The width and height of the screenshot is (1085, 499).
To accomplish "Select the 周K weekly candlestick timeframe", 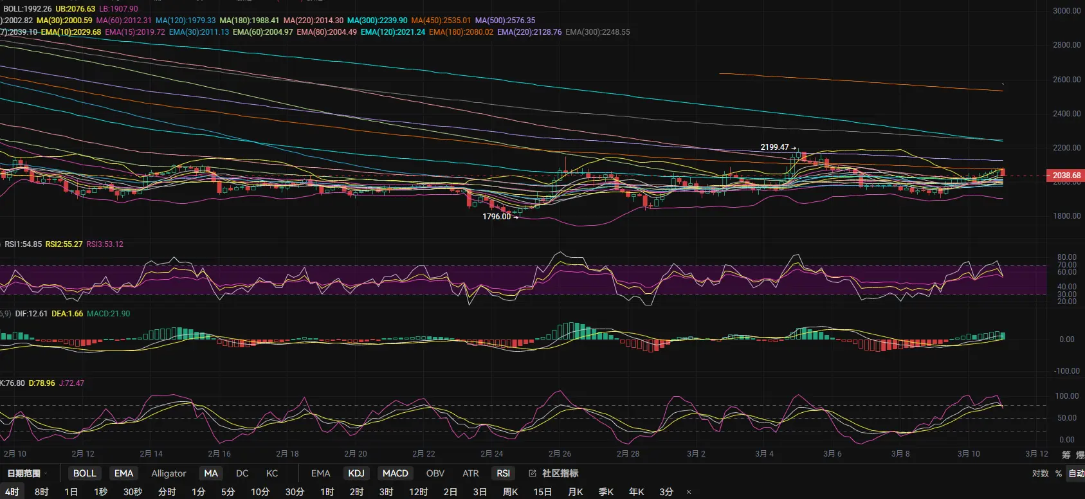I will [x=510, y=492].
